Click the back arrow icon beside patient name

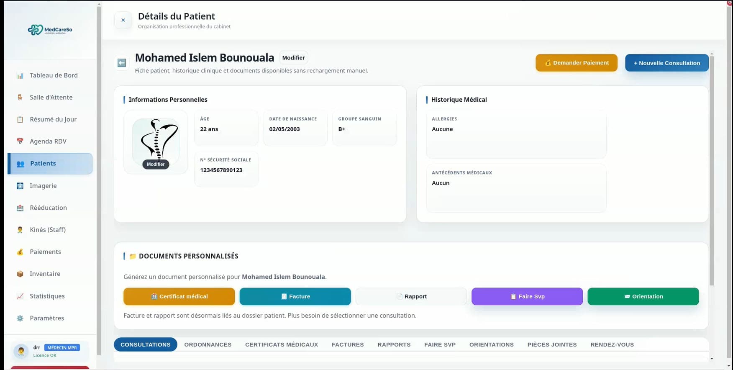coord(122,63)
